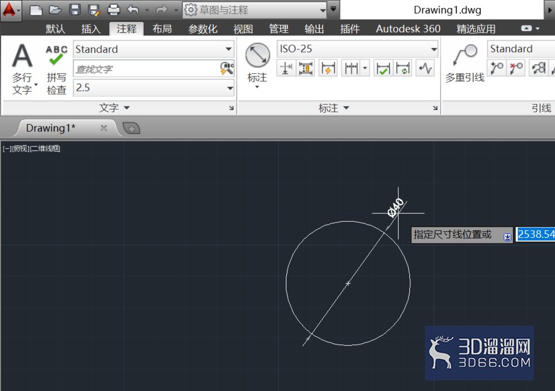Click the collect multileaders icon
Screen dimensions: 555x391
point(538,68)
